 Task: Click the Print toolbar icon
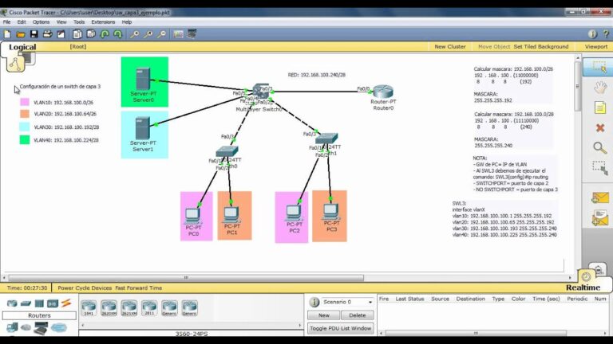(x=47, y=34)
